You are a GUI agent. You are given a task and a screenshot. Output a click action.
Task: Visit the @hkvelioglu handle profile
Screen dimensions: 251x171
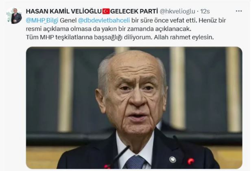point(177,11)
